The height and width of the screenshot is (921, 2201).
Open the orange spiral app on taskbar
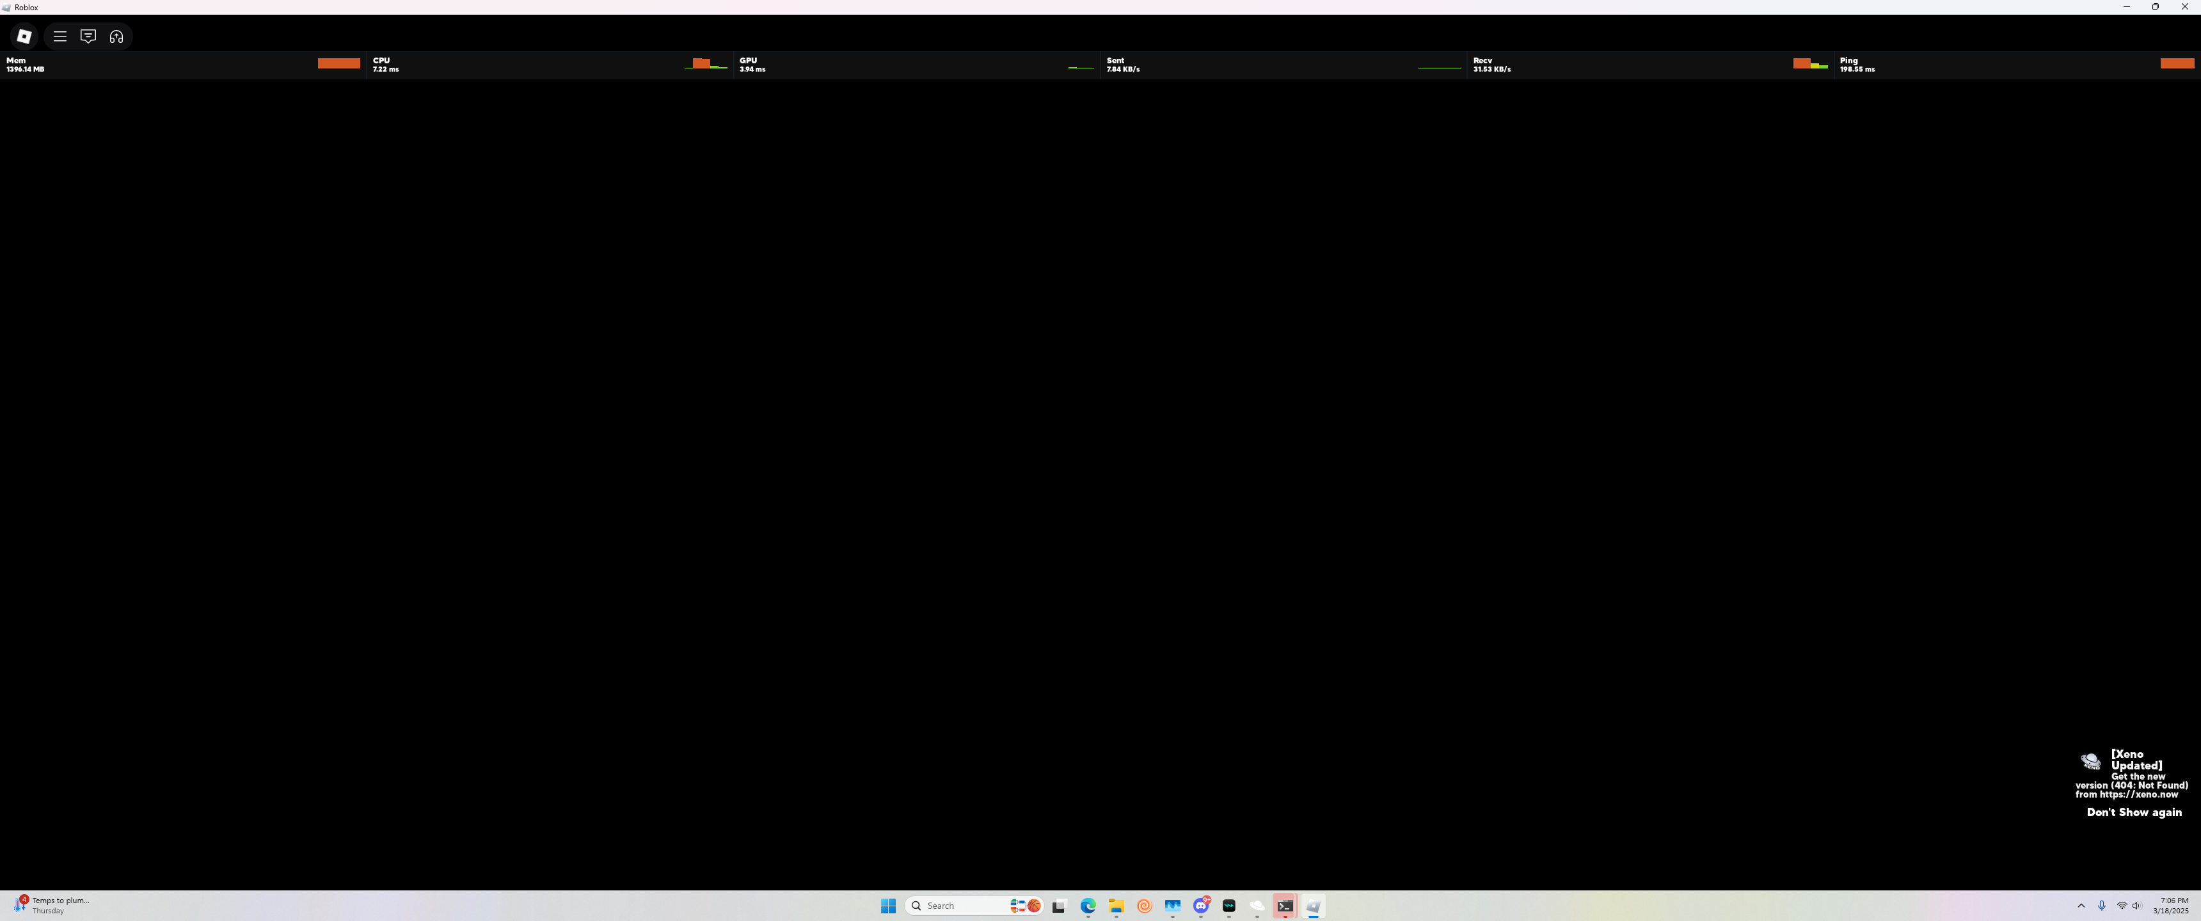[1144, 906]
